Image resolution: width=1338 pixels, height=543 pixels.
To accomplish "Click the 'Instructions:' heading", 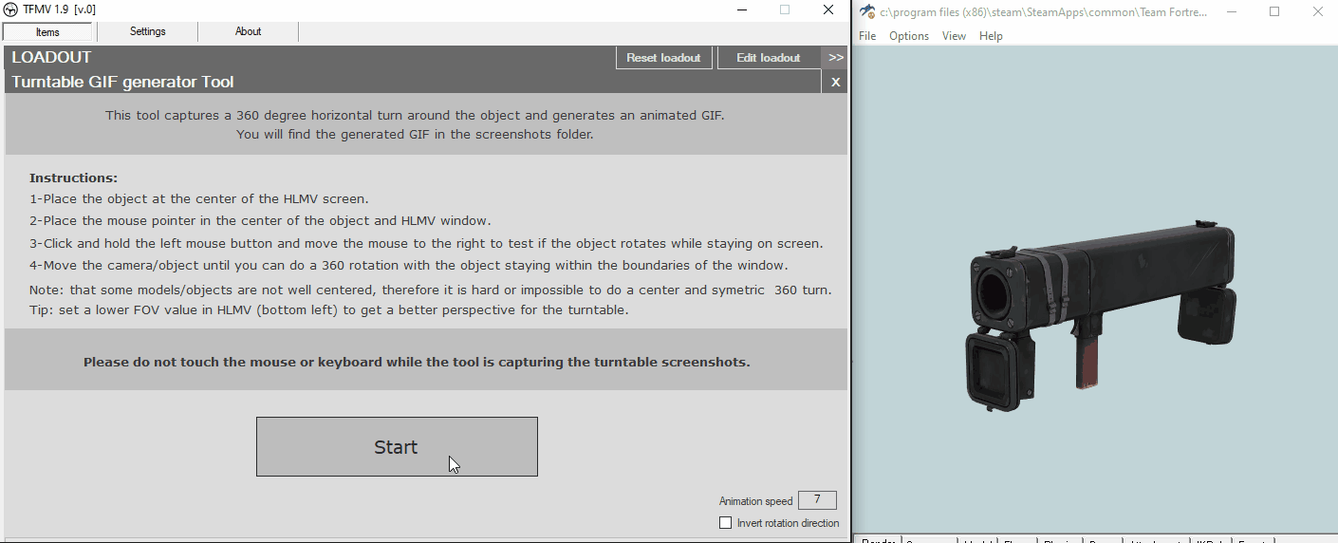I will (73, 178).
